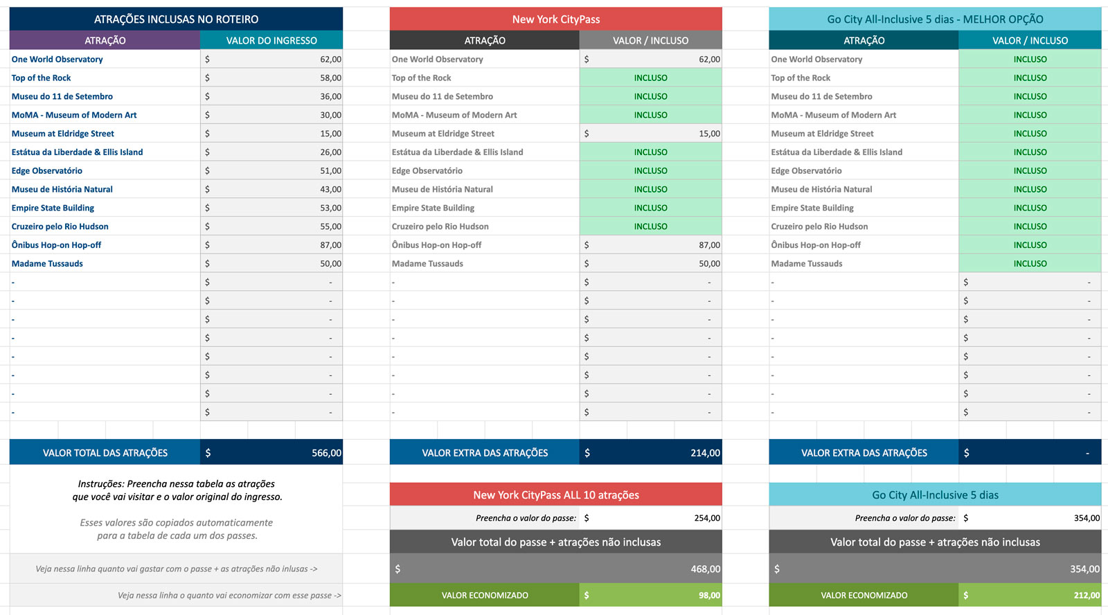
Task: Click 'New York CityPass ALL 10 atrações' banner
Action: tap(555, 495)
